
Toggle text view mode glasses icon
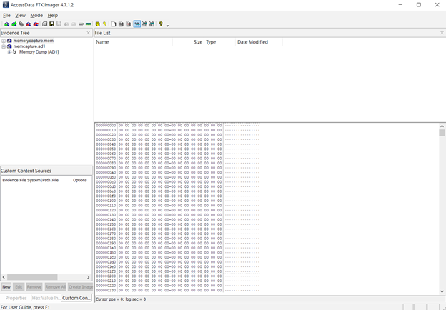click(144, 24)
